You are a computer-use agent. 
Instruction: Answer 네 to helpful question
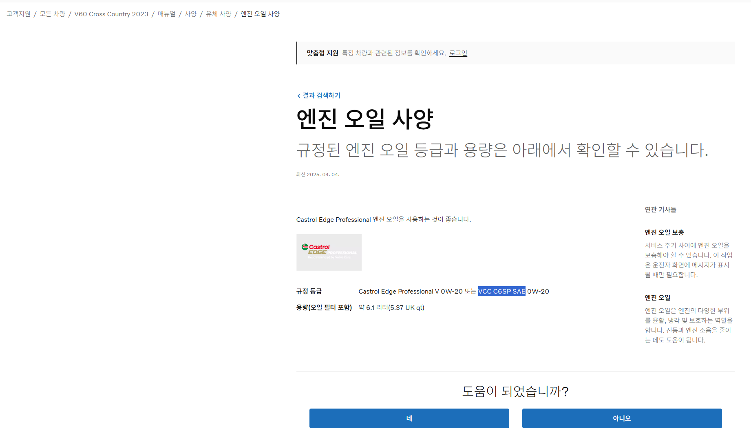pos(409,418)
